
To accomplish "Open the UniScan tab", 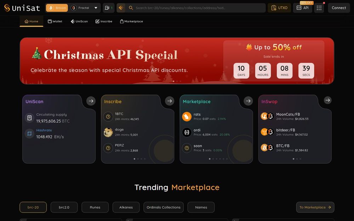I will (x=79, y=22).
